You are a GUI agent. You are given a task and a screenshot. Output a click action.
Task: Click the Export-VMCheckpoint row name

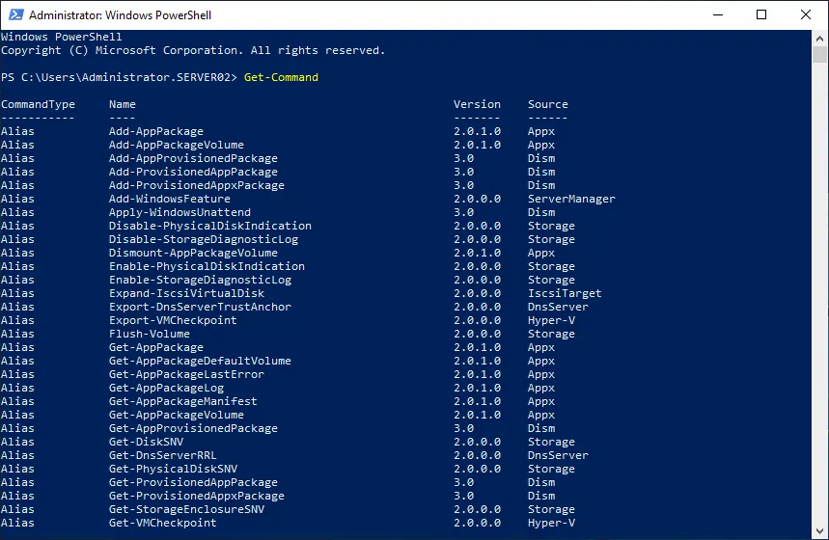tap(173, 320)
